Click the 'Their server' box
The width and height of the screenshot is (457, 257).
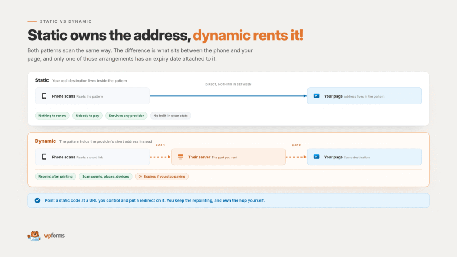[228, 157]
